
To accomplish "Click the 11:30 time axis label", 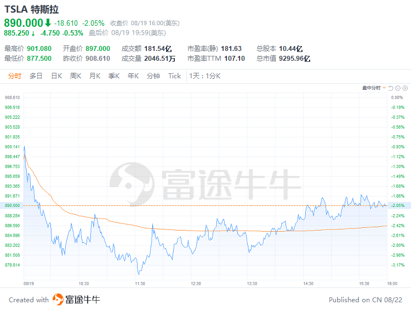I will tap(140, 284).
